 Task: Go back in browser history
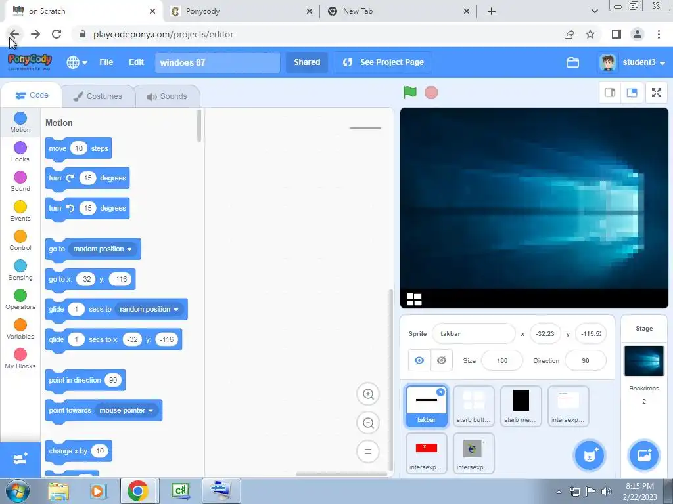14,34
